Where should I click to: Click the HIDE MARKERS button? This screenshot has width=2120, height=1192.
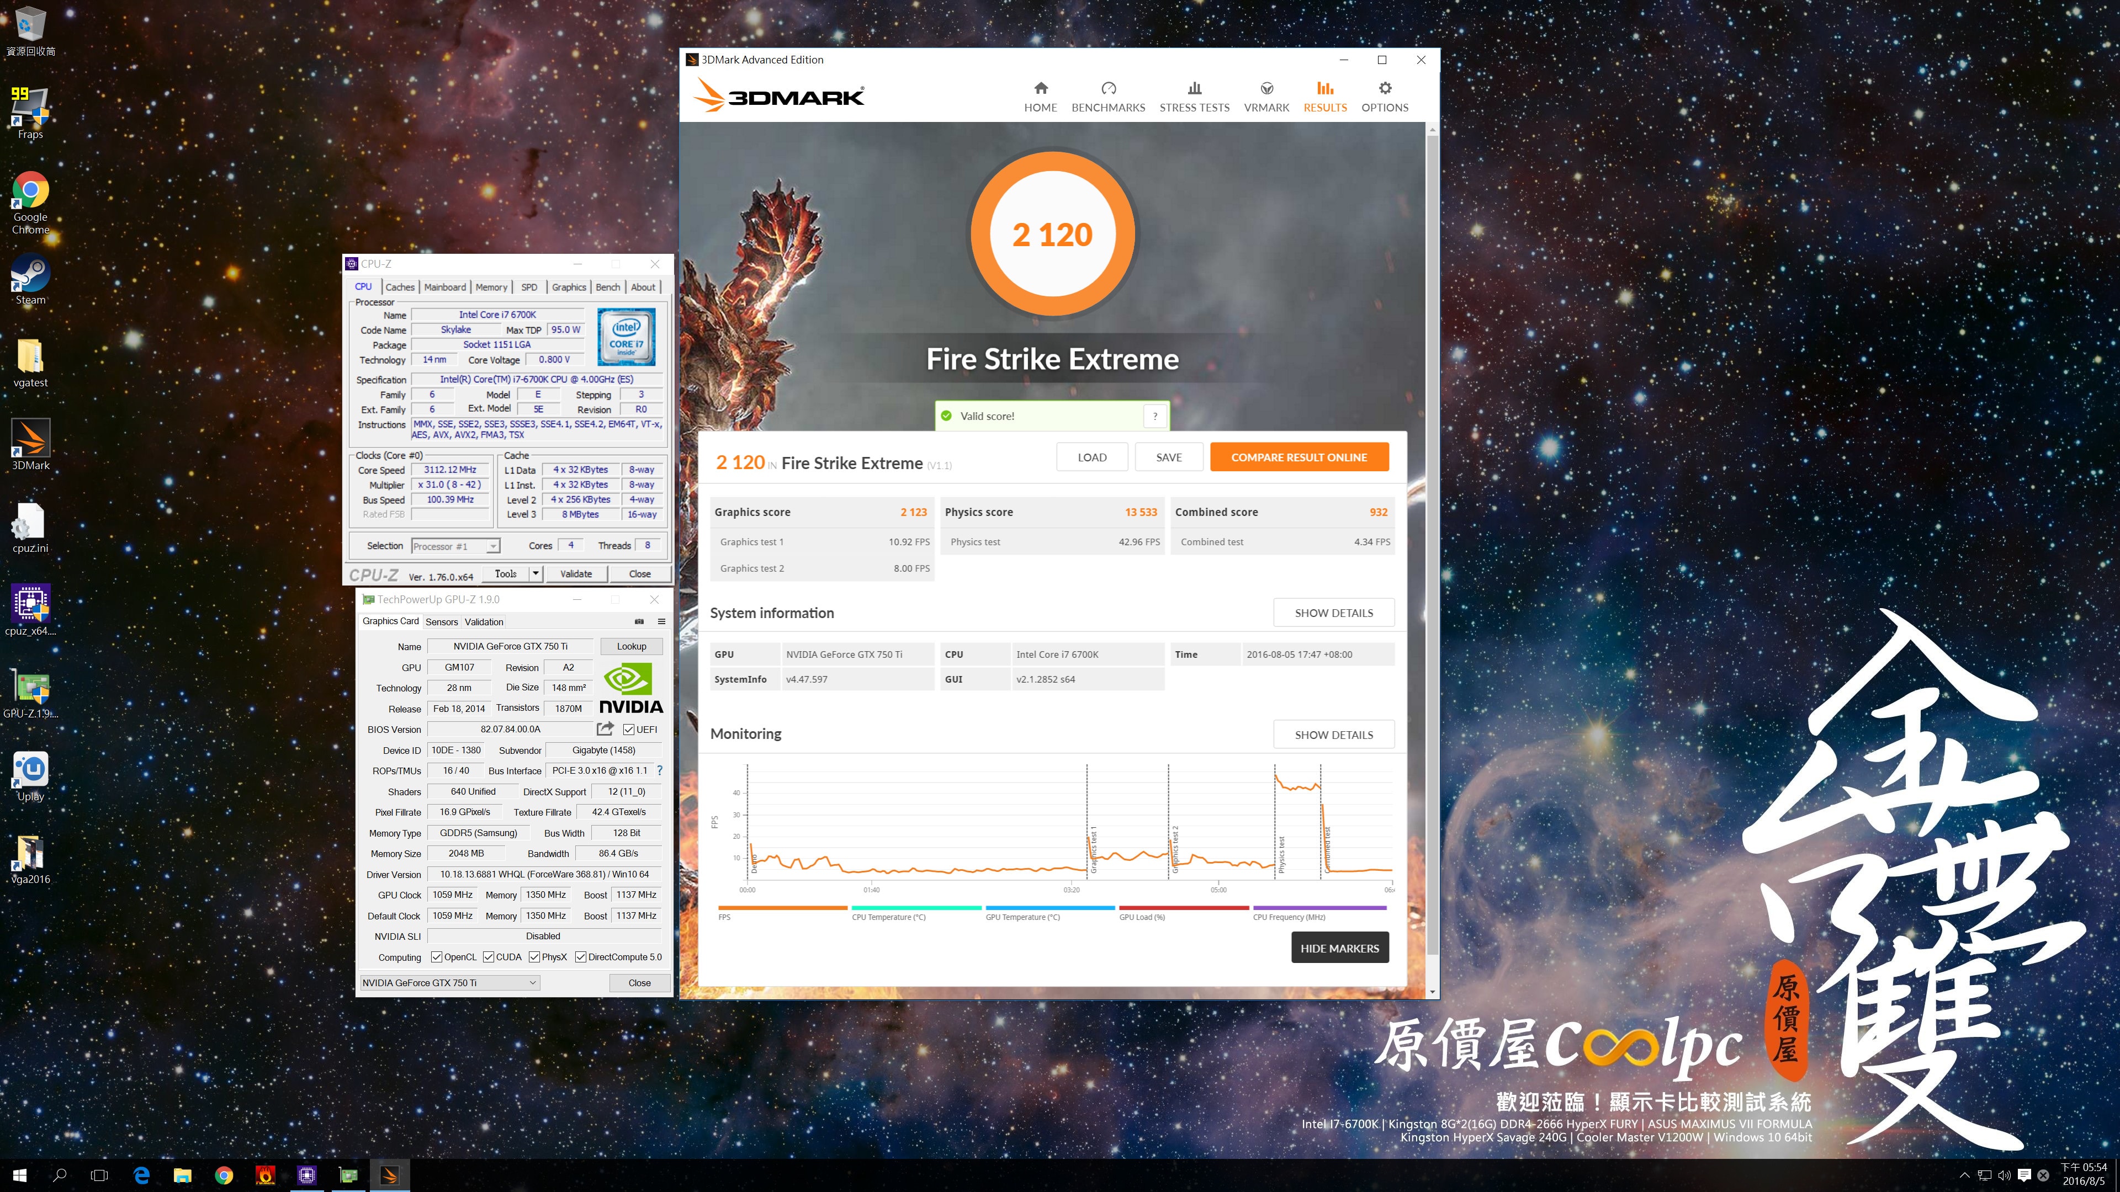(x=1339, y=948)
